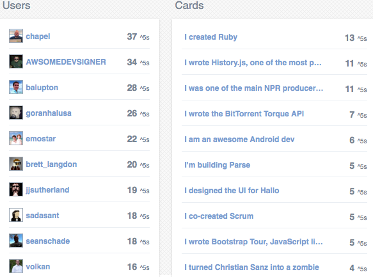373x277 pixels.
Task: Select the Bootstrap Tour card link
Action: (x=253, y=242)
